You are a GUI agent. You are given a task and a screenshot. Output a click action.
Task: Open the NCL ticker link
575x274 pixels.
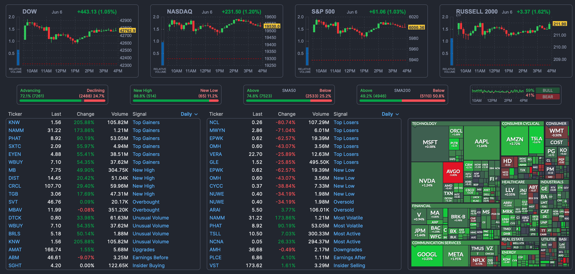click(x=214, y=122)
